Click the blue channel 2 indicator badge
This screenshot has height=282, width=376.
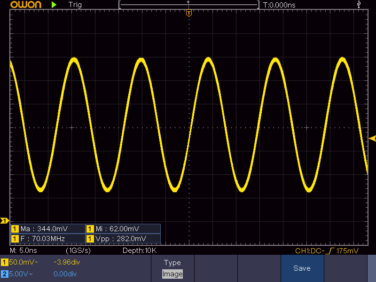coord(4,274)
